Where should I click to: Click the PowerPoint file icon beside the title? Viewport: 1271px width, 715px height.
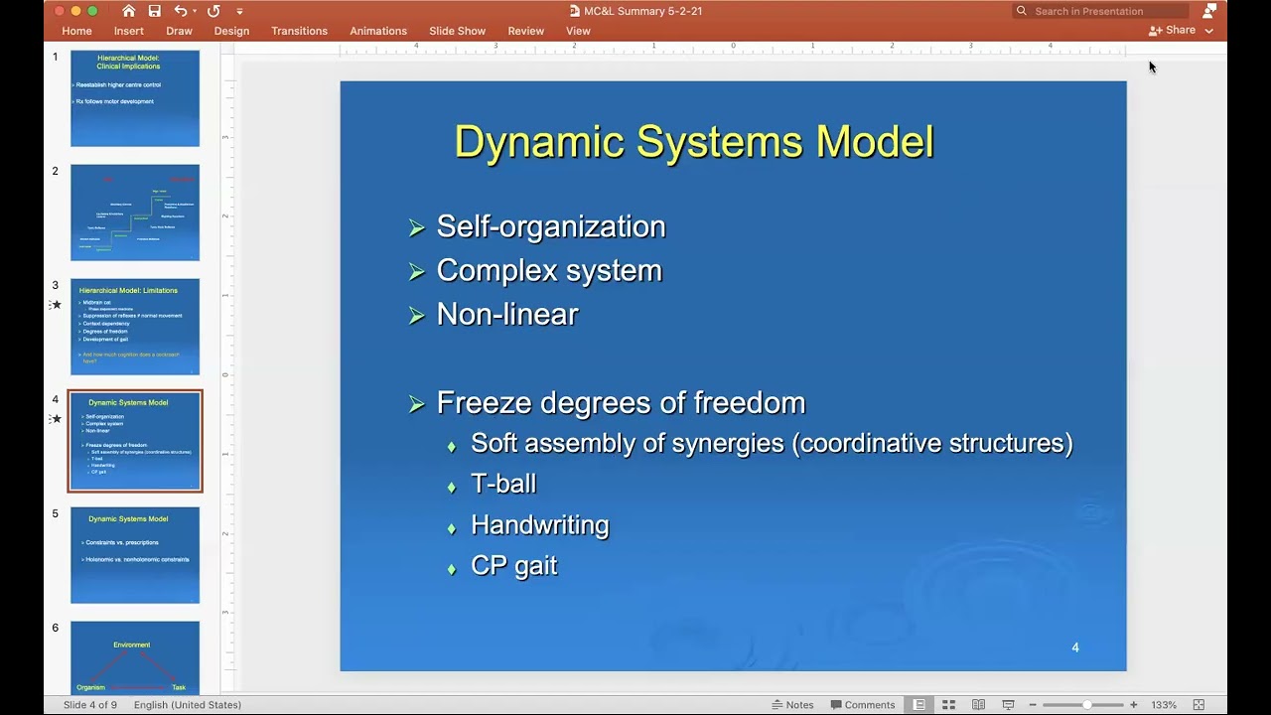(x=575, y=11)
